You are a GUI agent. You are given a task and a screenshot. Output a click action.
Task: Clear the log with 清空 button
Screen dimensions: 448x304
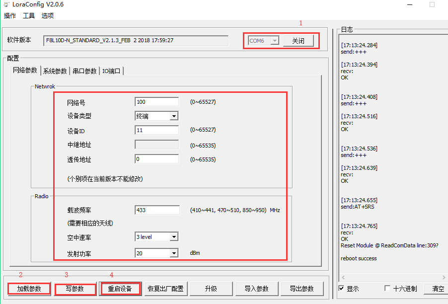coord(438,289)
